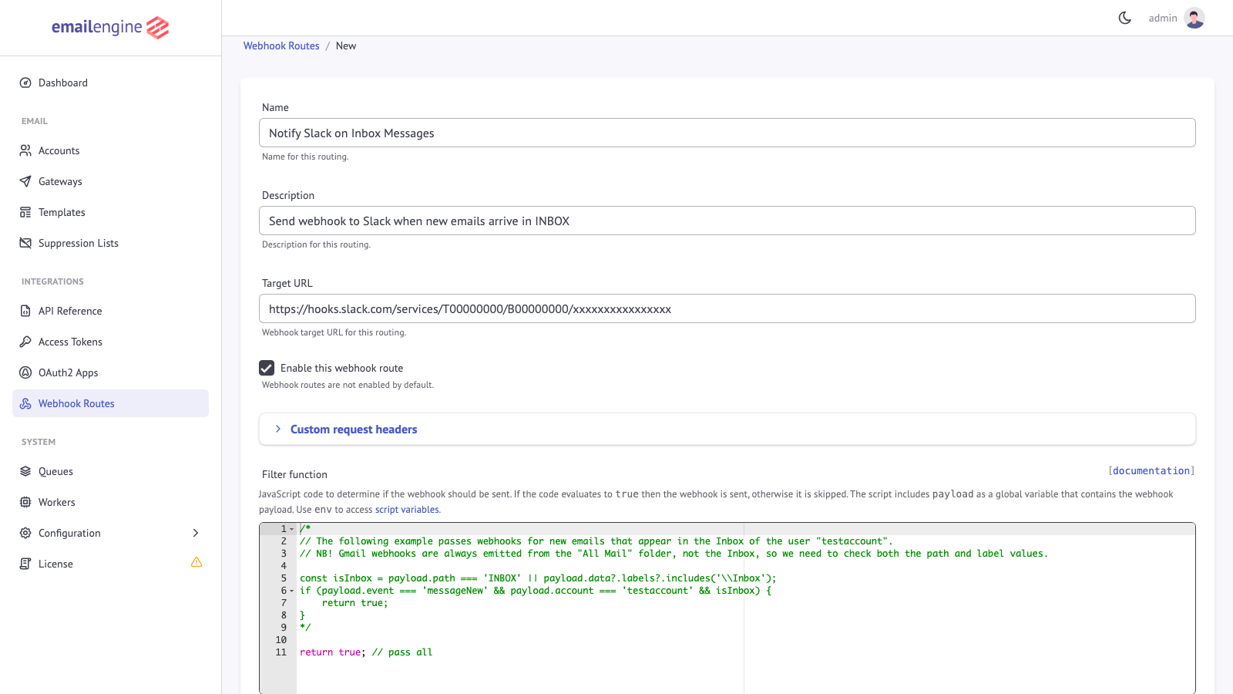Open Workers menu item

[x=110, y=502]
